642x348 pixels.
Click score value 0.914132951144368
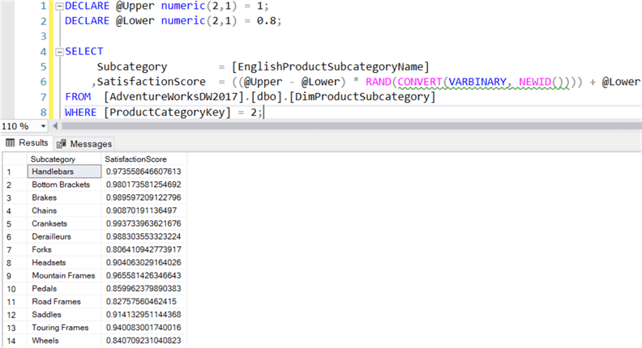[x=143, y=315]
